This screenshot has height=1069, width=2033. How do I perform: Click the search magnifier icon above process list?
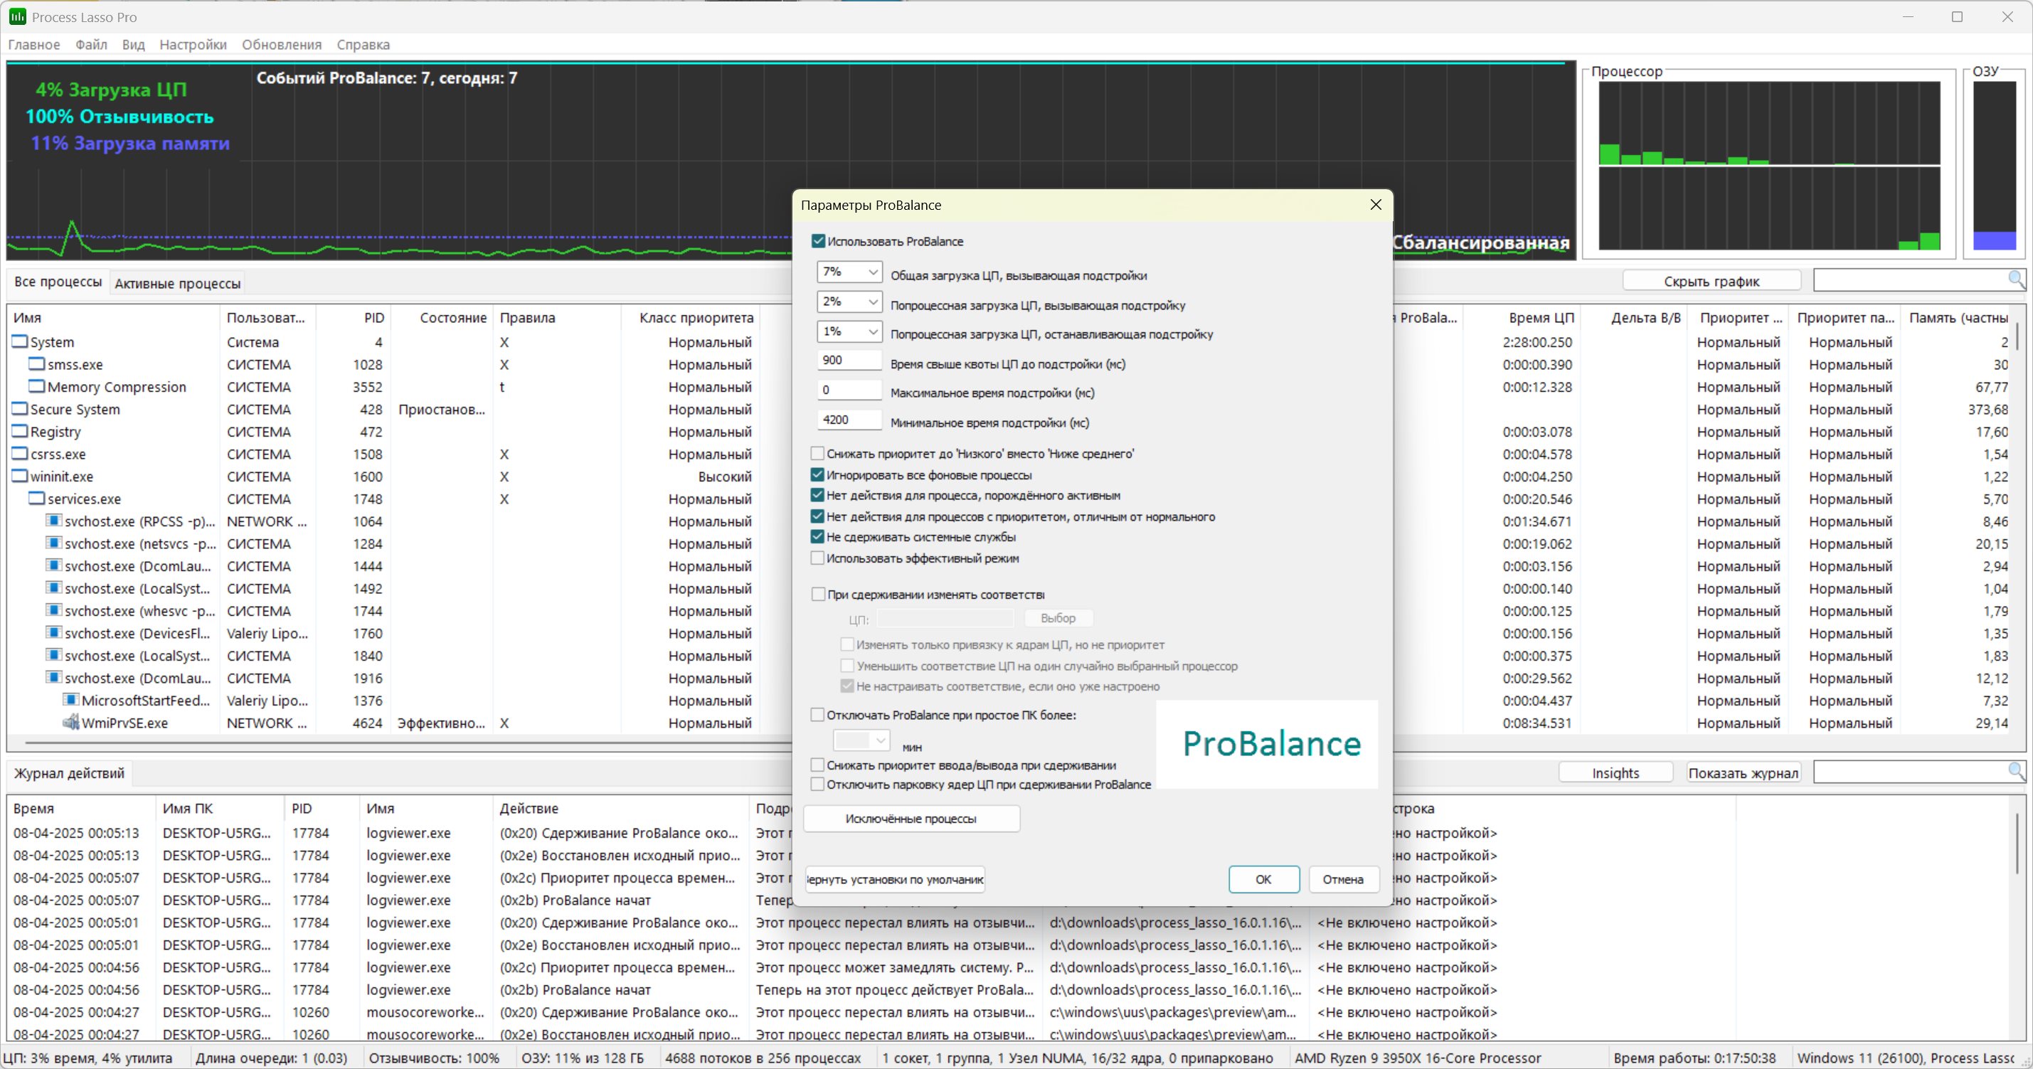pyautogui.click(x=2015, y=280)
